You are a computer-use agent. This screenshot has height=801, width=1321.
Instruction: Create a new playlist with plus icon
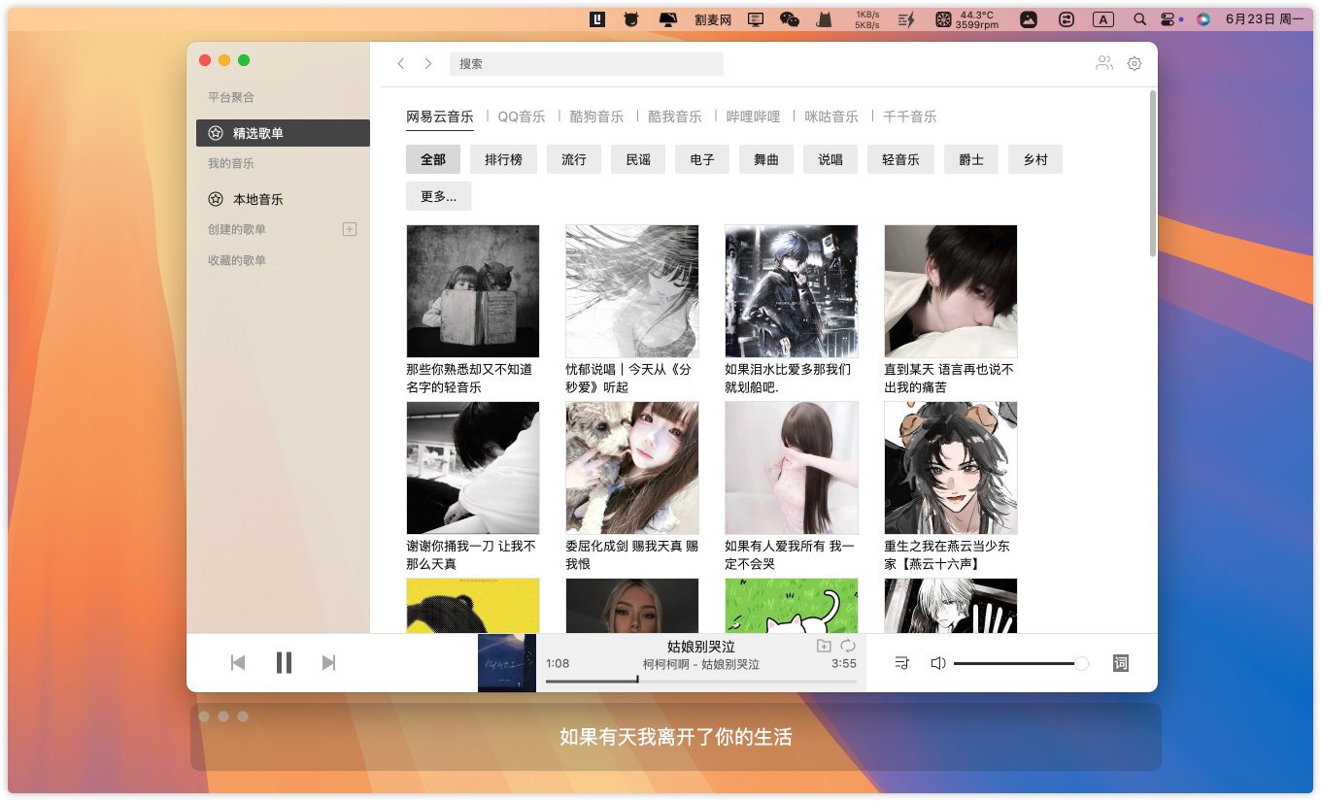(x=350, y=229)
